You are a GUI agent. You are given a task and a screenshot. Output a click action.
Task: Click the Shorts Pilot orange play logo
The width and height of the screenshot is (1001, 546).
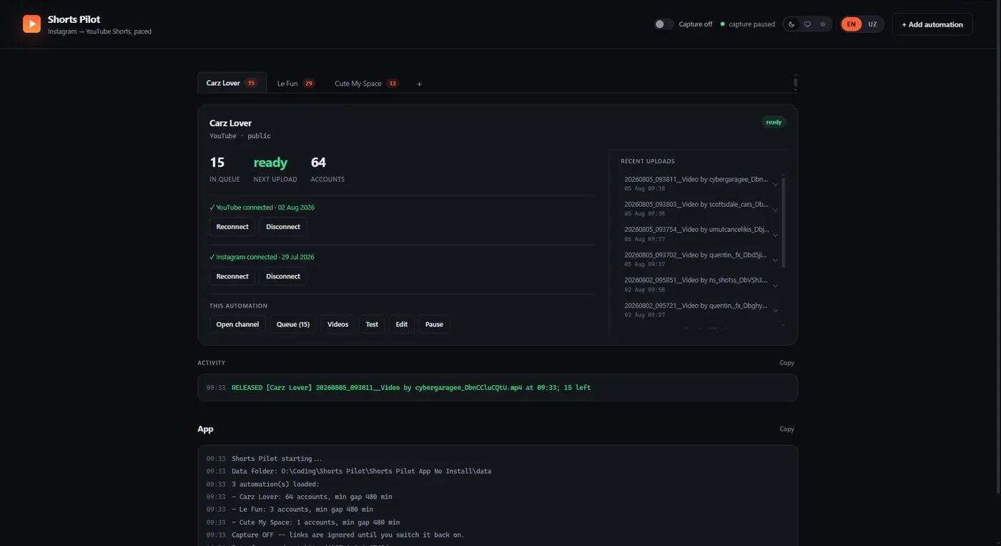point(31,24)
